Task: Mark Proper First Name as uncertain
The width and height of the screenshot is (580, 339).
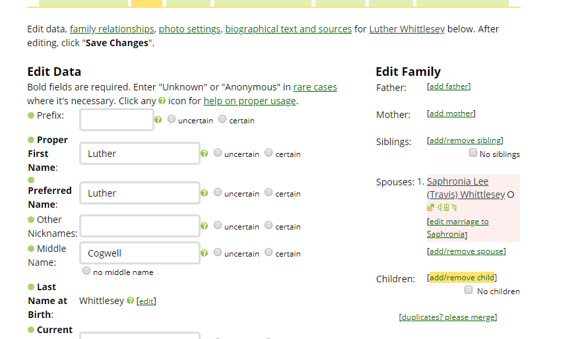Action: click(218, 152)
